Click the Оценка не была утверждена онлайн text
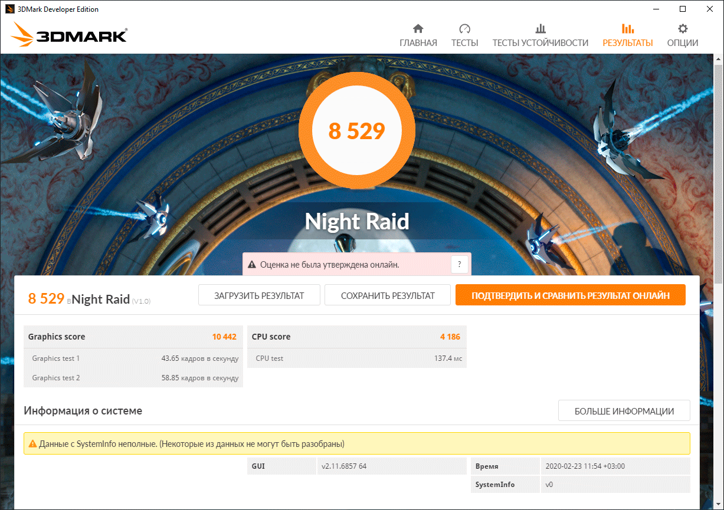This screenshot has height=510, width=724. click(330, 265)
